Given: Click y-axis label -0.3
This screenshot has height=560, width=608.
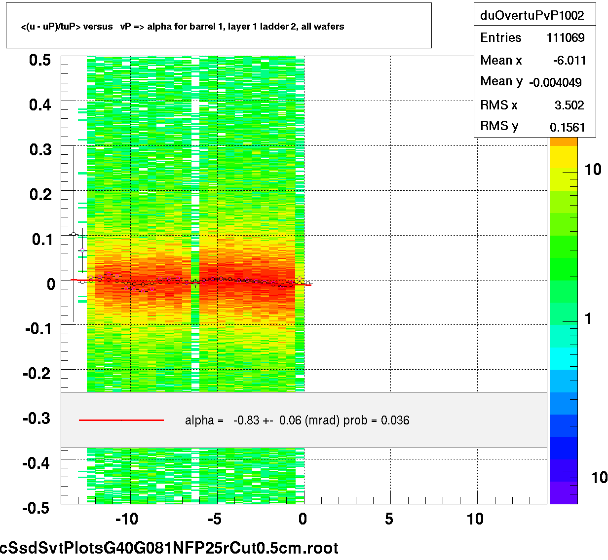Looking at the screenshot, I should tap(37, 419).
